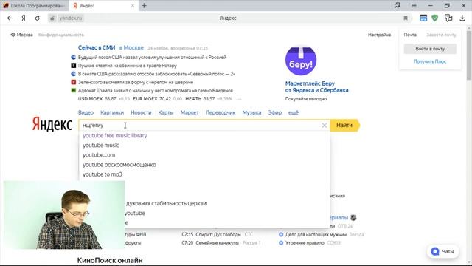
Task: Choose suggestion youtube.com
Action: point(99,154)
